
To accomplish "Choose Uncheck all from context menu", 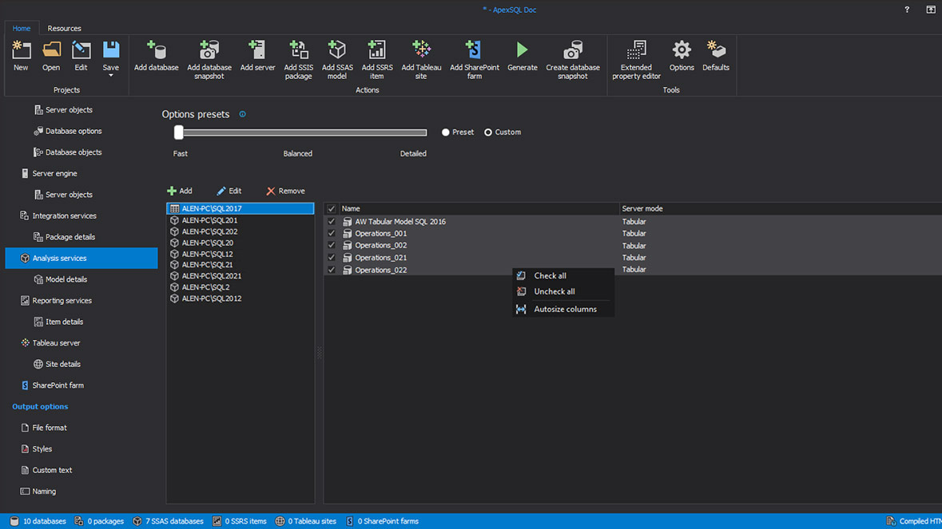I will pos(563,291).
